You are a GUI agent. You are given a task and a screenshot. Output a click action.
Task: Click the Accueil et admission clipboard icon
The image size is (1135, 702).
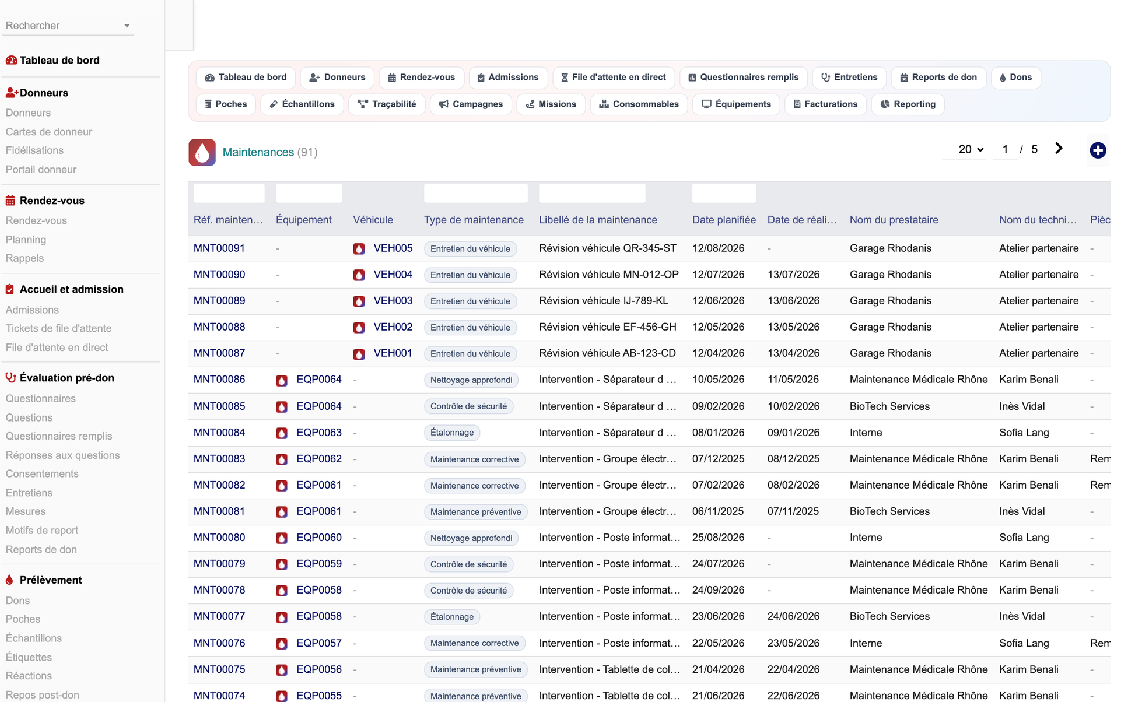tap(10, 289)
